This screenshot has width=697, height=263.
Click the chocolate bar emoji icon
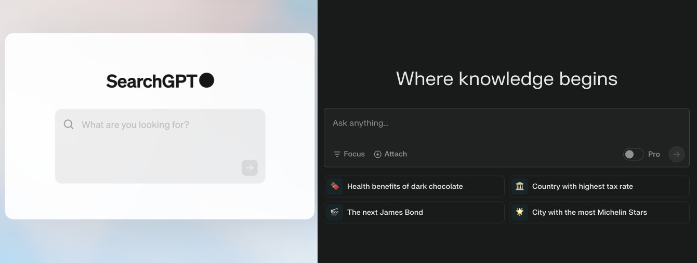(x=335, y=186)
